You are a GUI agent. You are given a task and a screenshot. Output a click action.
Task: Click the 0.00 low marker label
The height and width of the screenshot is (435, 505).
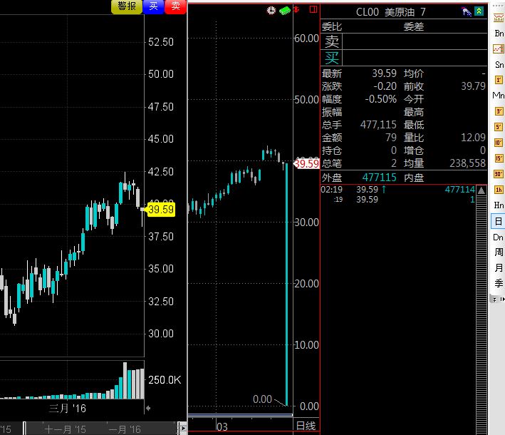click(262, 399)
